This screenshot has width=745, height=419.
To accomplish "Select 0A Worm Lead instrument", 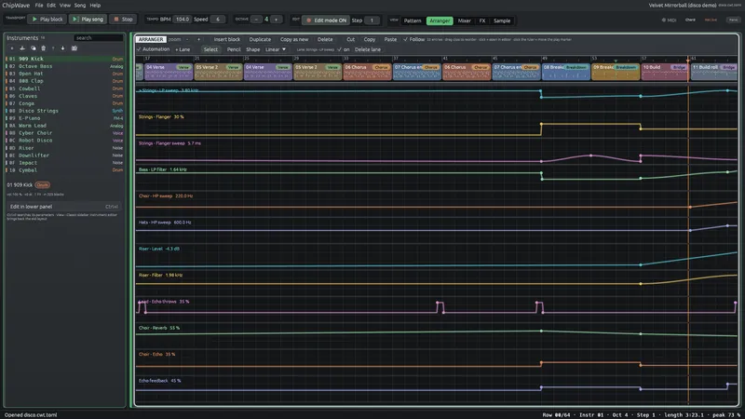I will pos(64,126).
